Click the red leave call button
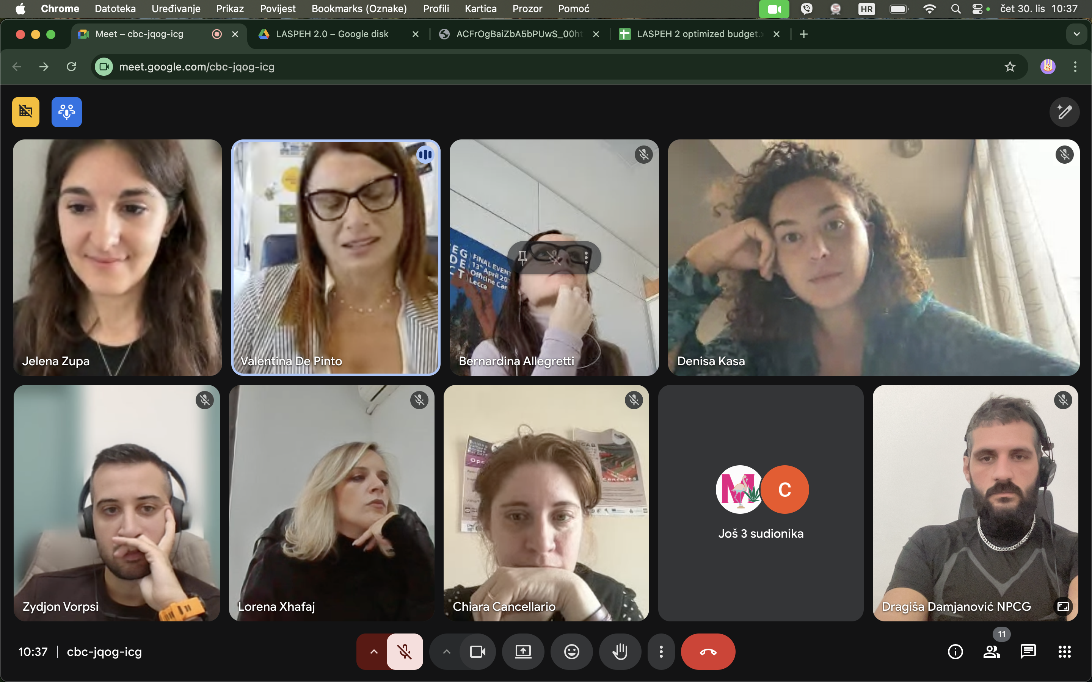 pos(708,652)
